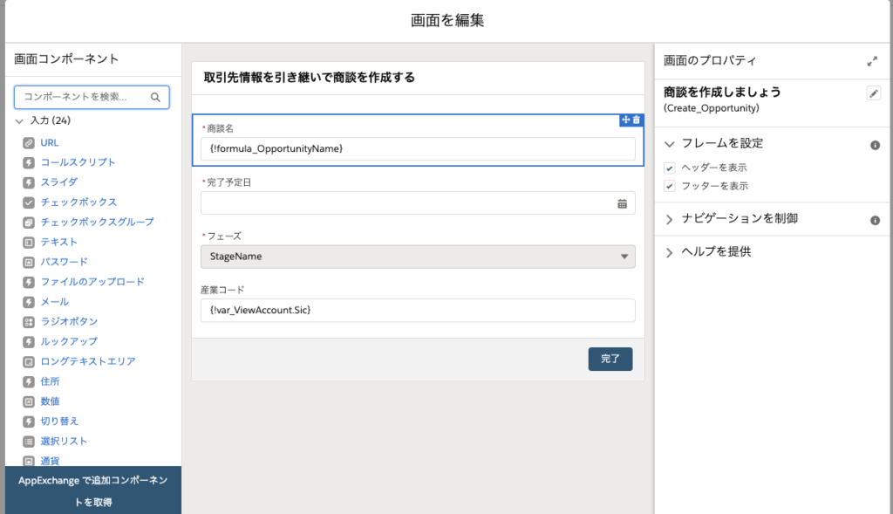The width and height of the screenshot is (893, 514).
Task: Click info icon beside ナビゲーションを制御
Action: point(875,220)
